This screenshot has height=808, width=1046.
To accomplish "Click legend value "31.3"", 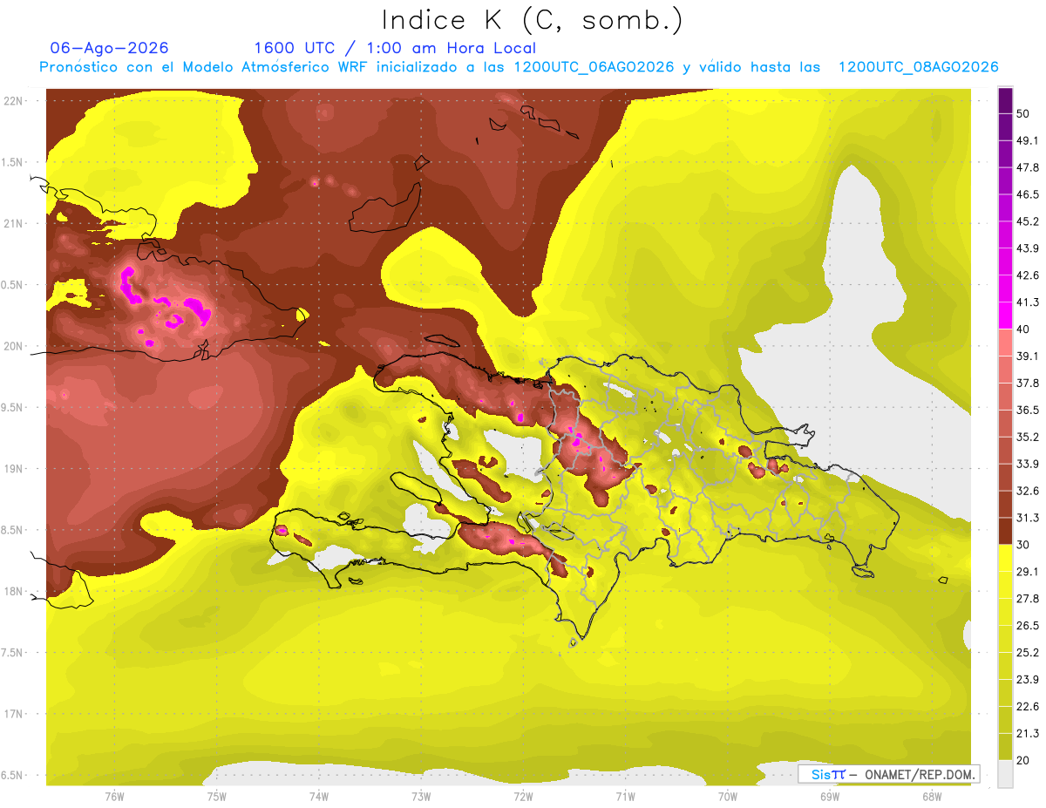I will click(1028, 518).
